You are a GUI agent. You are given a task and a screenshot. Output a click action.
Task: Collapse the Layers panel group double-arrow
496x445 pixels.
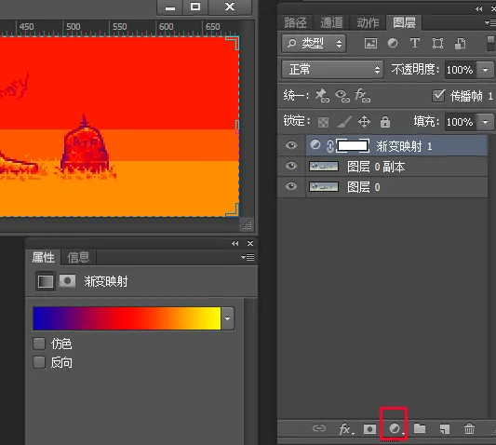479,9
